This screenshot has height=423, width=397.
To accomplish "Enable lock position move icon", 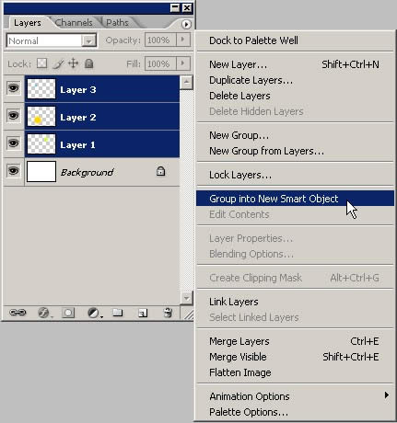I will [73, 63].
